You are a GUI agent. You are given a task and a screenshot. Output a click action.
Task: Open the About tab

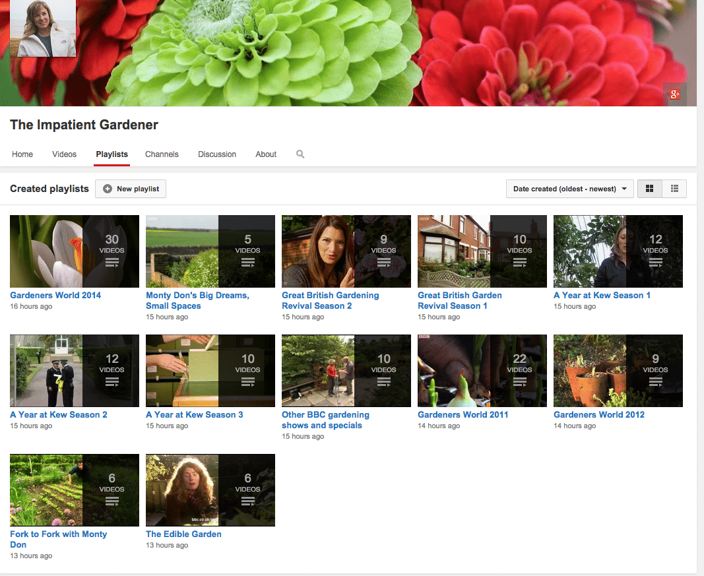point(266,154)
